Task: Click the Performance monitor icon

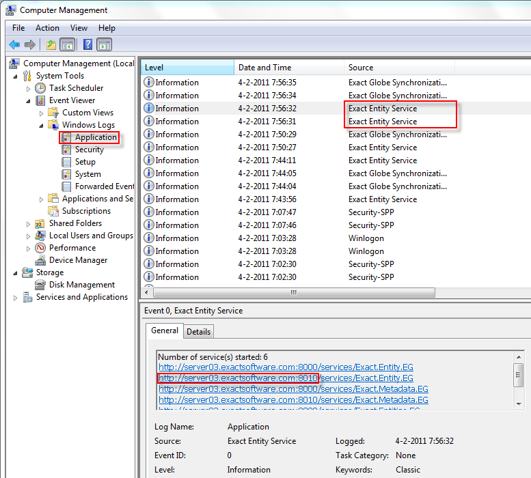Action: click(40, 248)
